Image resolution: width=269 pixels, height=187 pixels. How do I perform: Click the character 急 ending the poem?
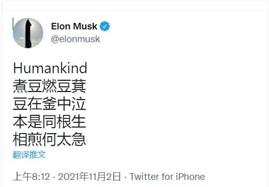tap(79, 139)
